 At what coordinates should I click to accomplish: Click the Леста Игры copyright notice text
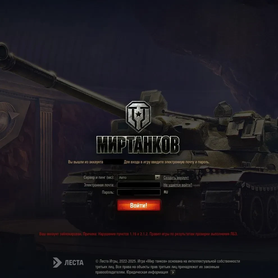(x=168, y=267)
